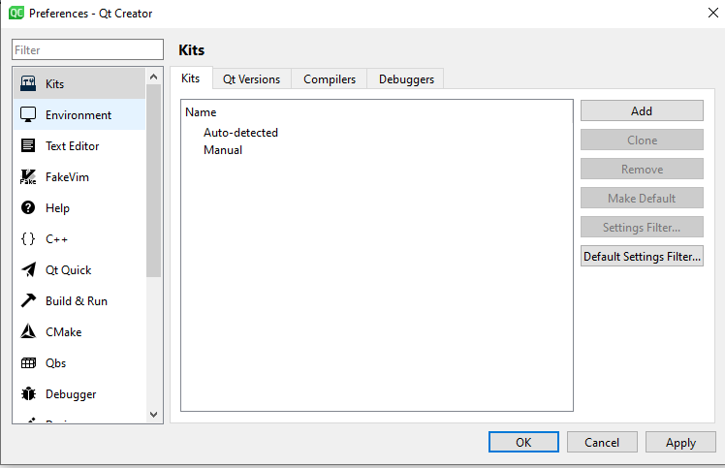Select the Environment category label

click(x=79, y=115)
